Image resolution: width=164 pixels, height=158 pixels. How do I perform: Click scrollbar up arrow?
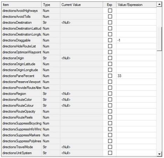point(159,5)
